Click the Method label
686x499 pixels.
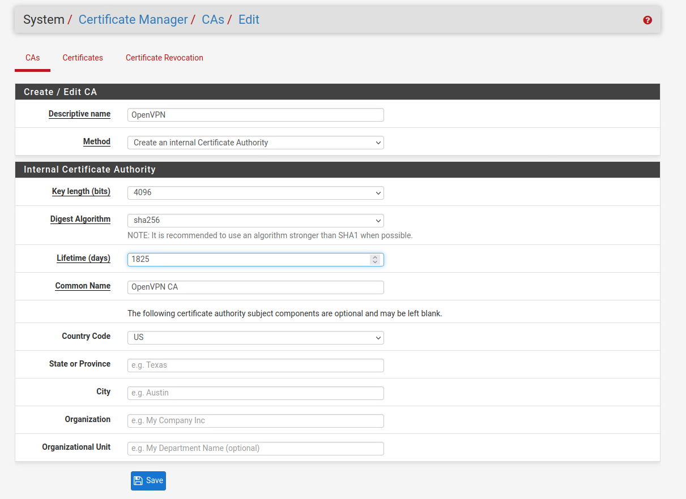pos(97,141)
